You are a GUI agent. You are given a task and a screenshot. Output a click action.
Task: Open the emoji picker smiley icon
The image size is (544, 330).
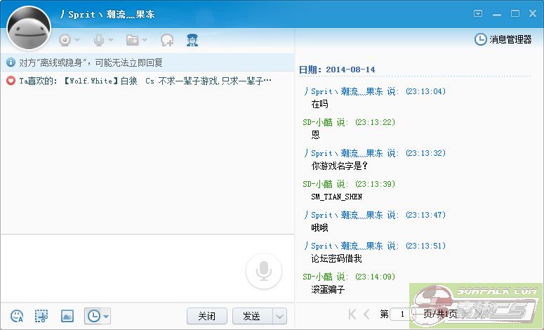18,316
